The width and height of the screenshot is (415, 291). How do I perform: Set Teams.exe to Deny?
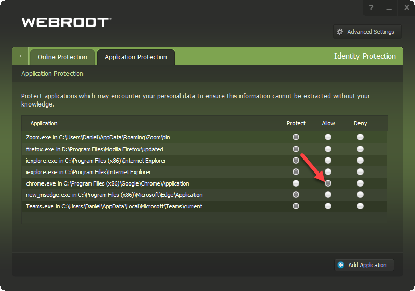point(360,206)
